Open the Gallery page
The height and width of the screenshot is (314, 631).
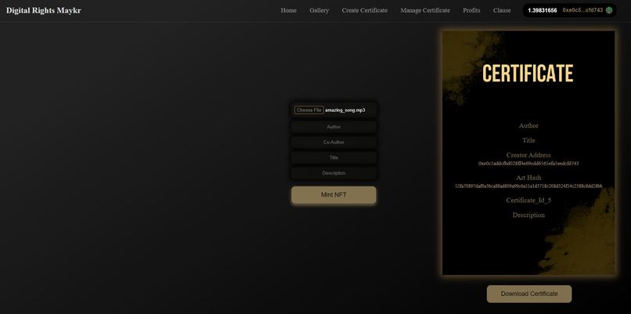tap(319, 10)
